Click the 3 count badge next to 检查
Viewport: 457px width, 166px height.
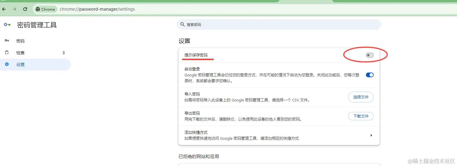64,53
